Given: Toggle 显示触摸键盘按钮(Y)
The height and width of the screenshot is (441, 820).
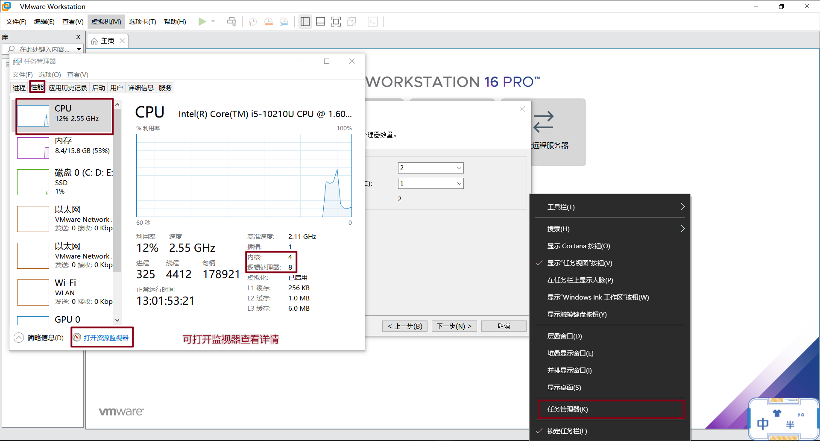Looking at the screenshot, I should [610, 314].
